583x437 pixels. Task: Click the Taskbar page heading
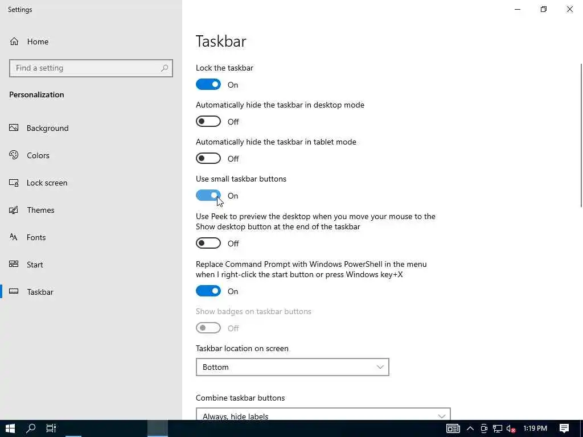pos(221,41)
